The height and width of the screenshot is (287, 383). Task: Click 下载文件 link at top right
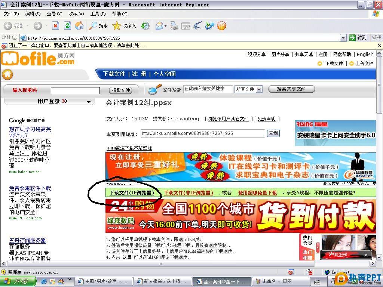[334, 64]
